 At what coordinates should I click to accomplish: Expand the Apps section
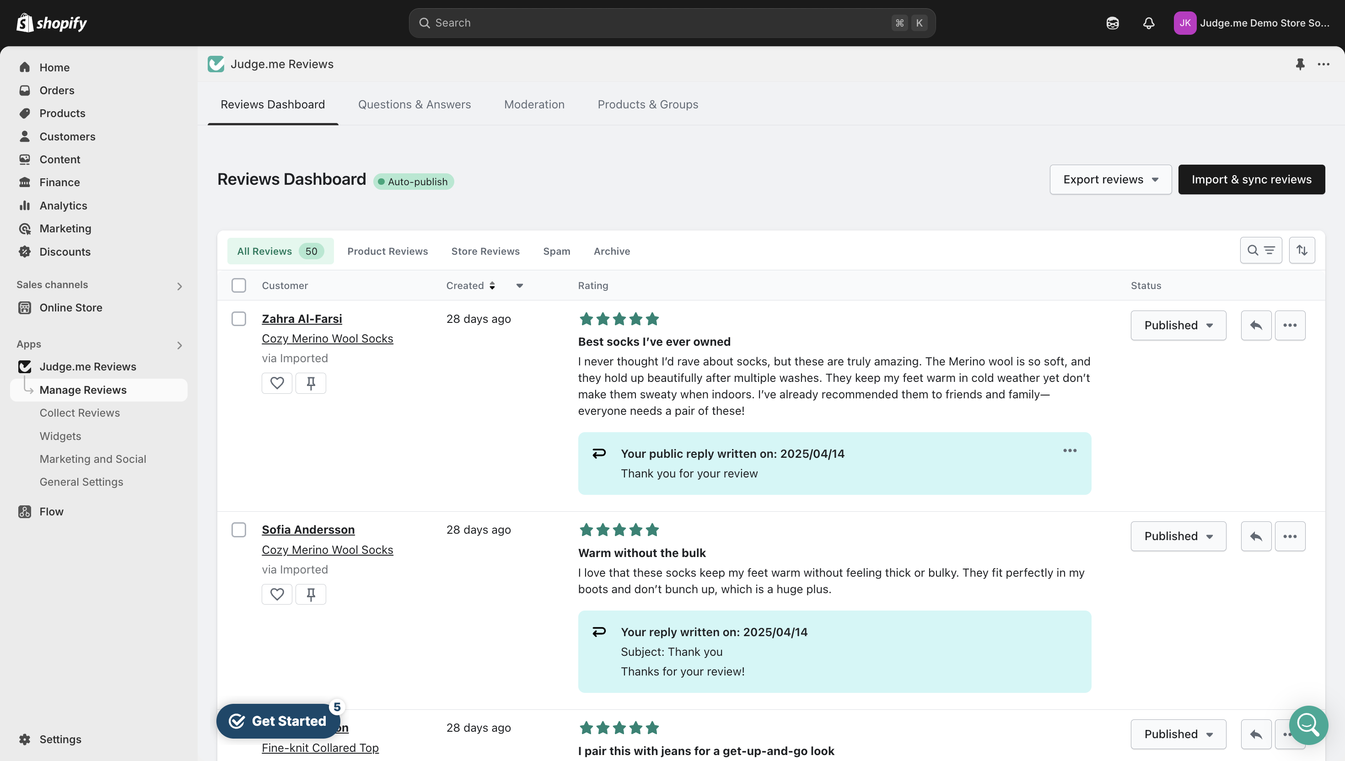tap(179, 345)
